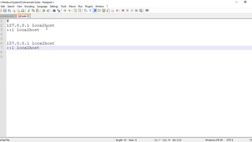Open the View menu
Viewport: 252px width, 142px height.
(x=19, y=6)
